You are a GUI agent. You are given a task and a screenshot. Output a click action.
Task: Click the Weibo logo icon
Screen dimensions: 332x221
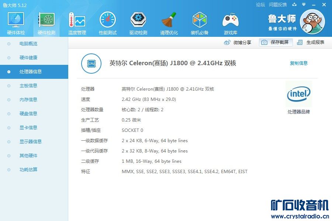[227, 42]
